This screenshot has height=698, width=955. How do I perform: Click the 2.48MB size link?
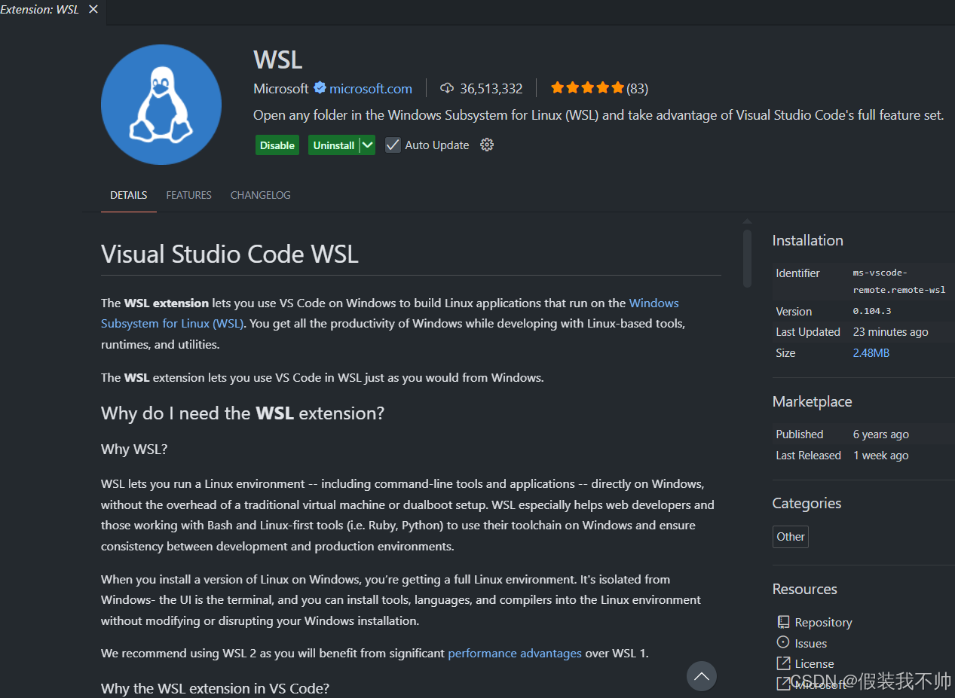[871, 352]
